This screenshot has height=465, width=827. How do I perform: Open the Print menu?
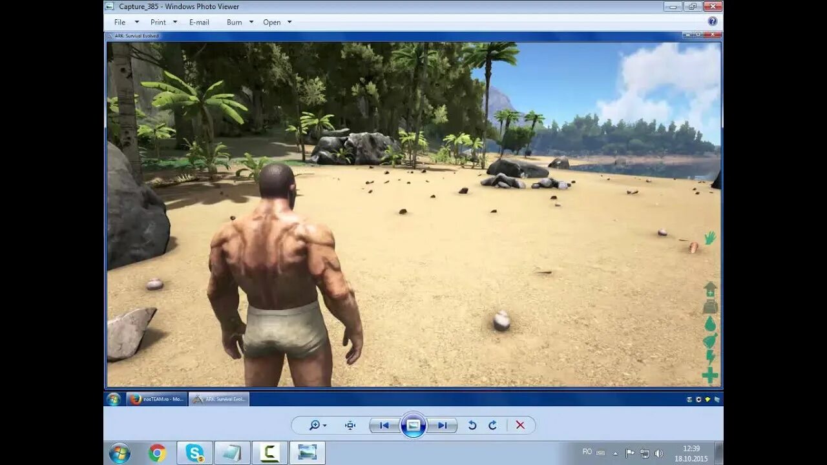pyautogui.click(x=159, y=21)
